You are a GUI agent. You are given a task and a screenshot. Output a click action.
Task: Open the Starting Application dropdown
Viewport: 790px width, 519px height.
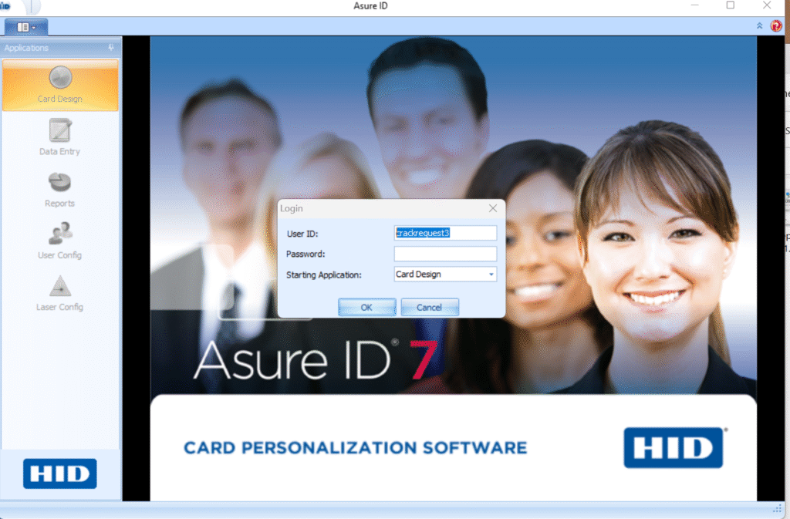491,274
